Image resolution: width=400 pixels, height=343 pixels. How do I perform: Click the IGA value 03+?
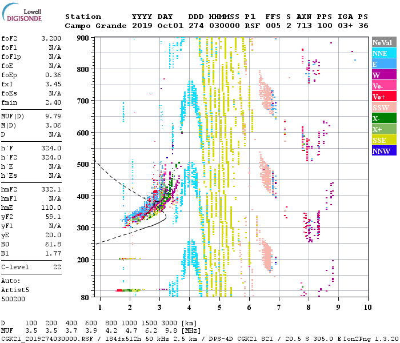(345, 26)
